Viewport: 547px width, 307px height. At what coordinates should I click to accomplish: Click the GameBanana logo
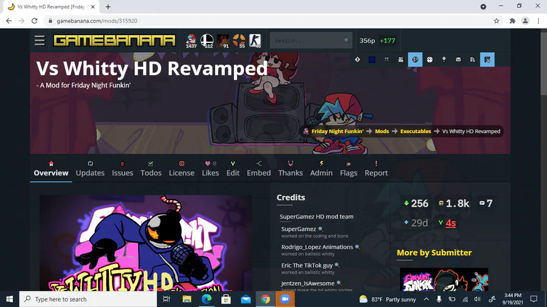pos(114,41)
